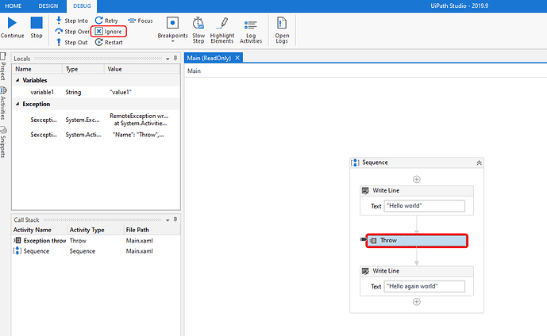Switch to the HOME tab
Image resolution: width=547 pixels, height=336 pixels.
[13, 6]
